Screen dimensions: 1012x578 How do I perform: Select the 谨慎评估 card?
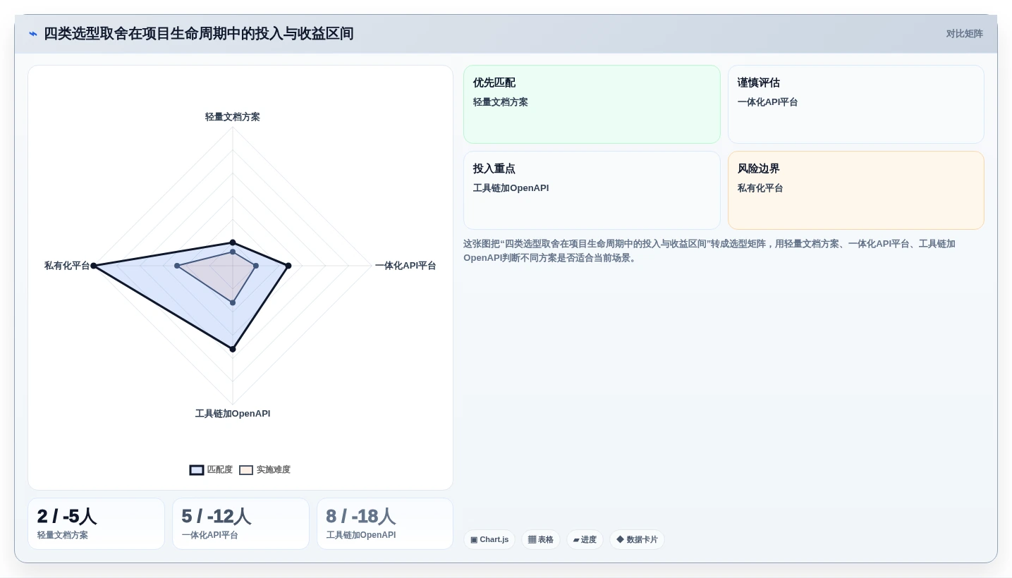point(856,104)
